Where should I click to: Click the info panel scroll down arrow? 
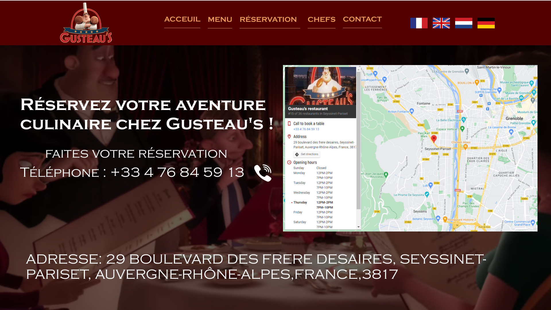coord(358,227)
